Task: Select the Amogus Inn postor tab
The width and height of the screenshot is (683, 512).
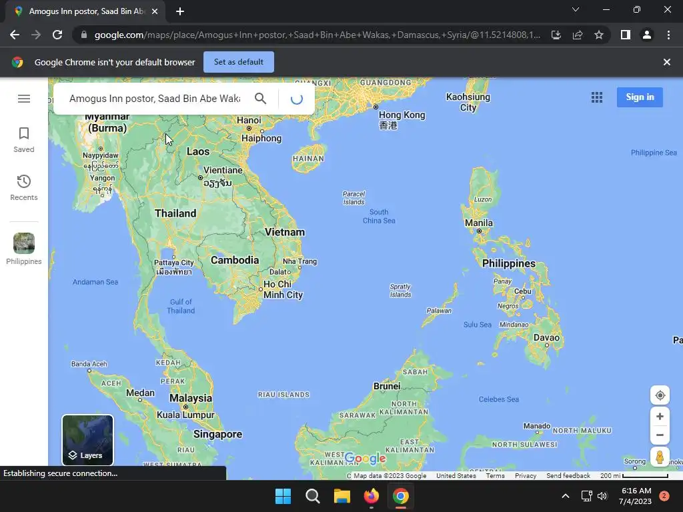Action: tap(85, 11)
